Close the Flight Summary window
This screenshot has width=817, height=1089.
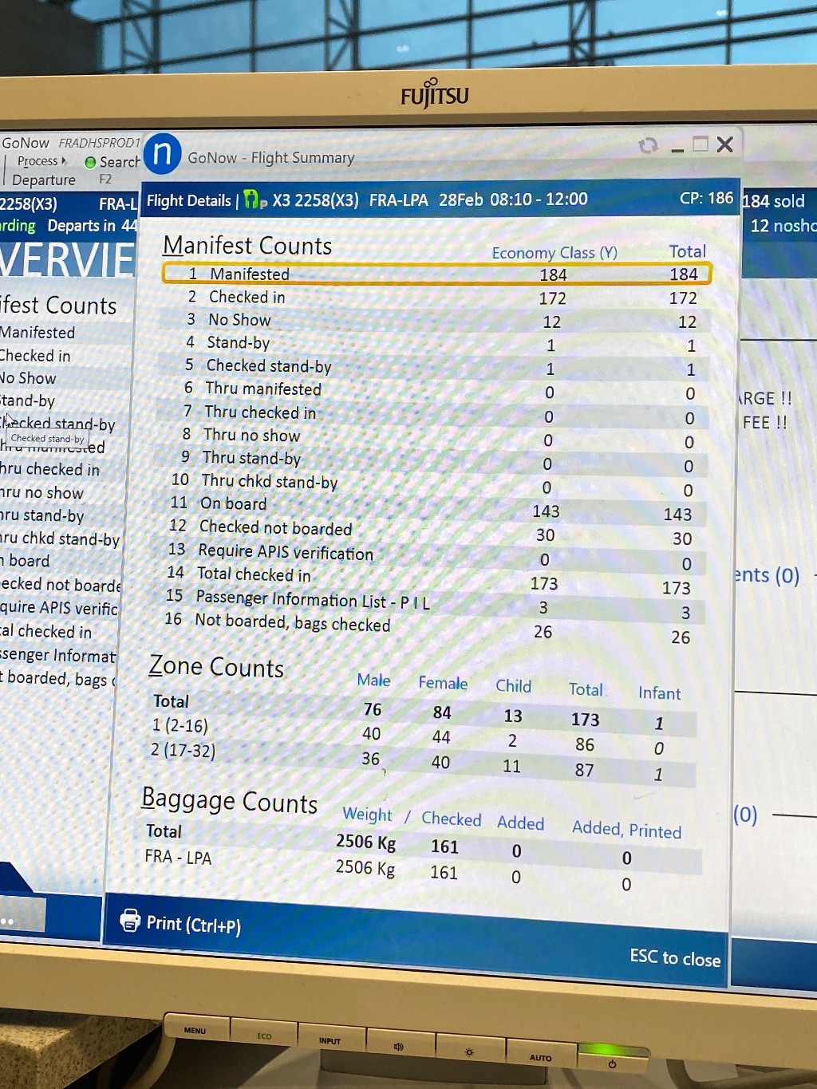[724, 144]
